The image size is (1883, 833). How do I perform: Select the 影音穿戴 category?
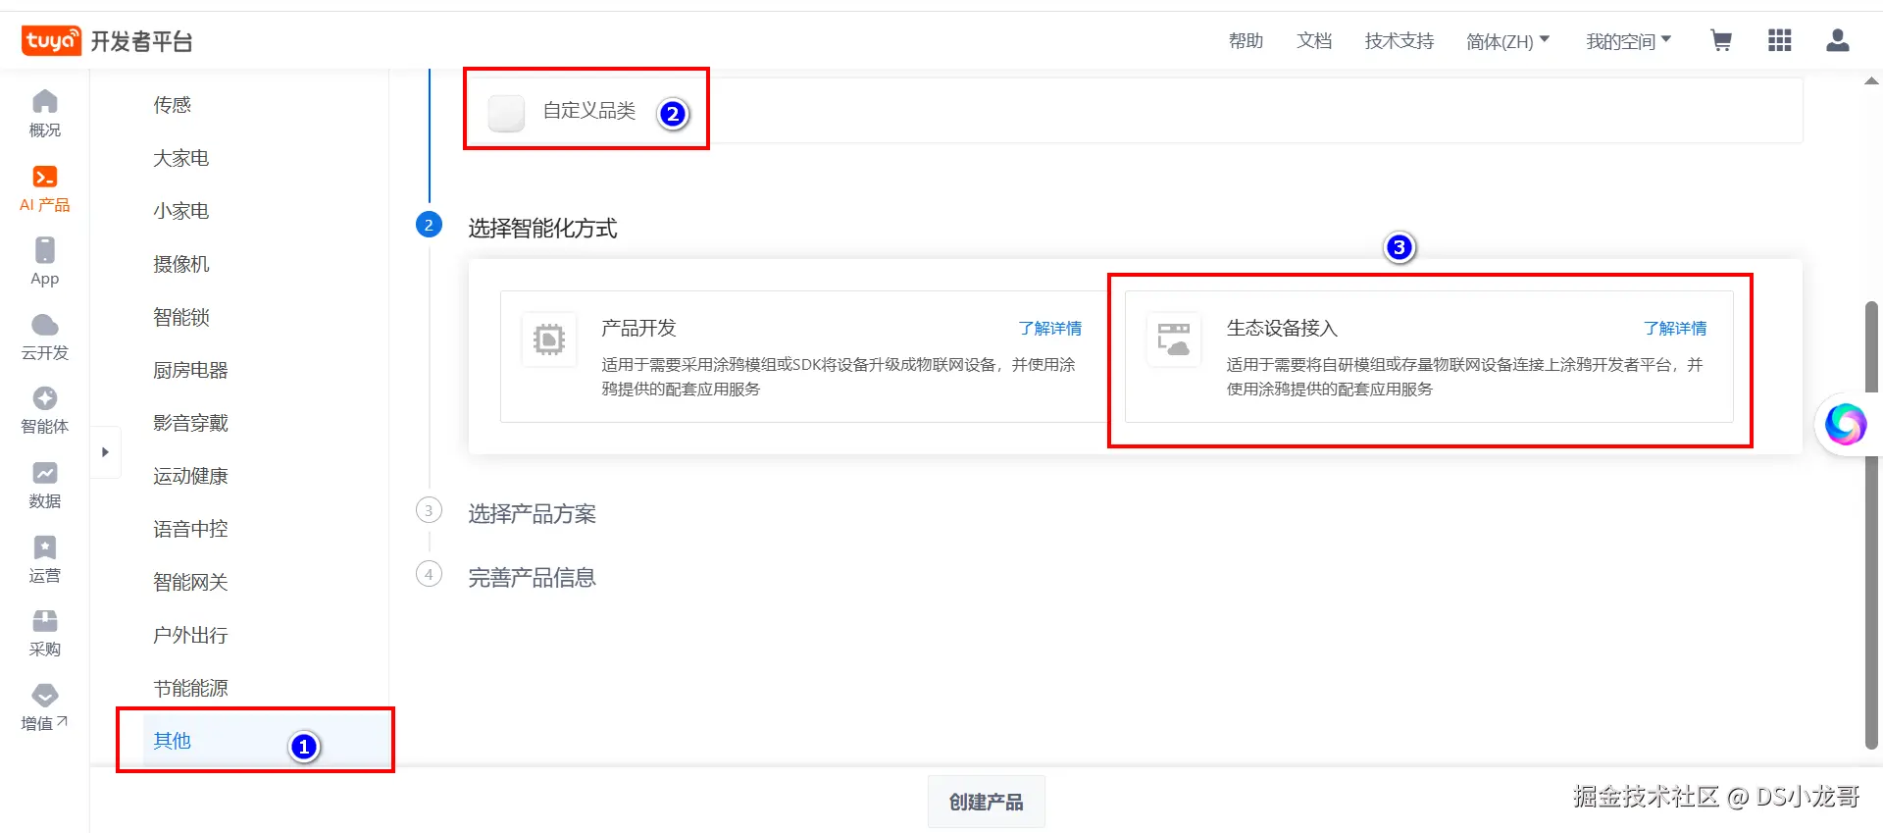pos(190,423)
